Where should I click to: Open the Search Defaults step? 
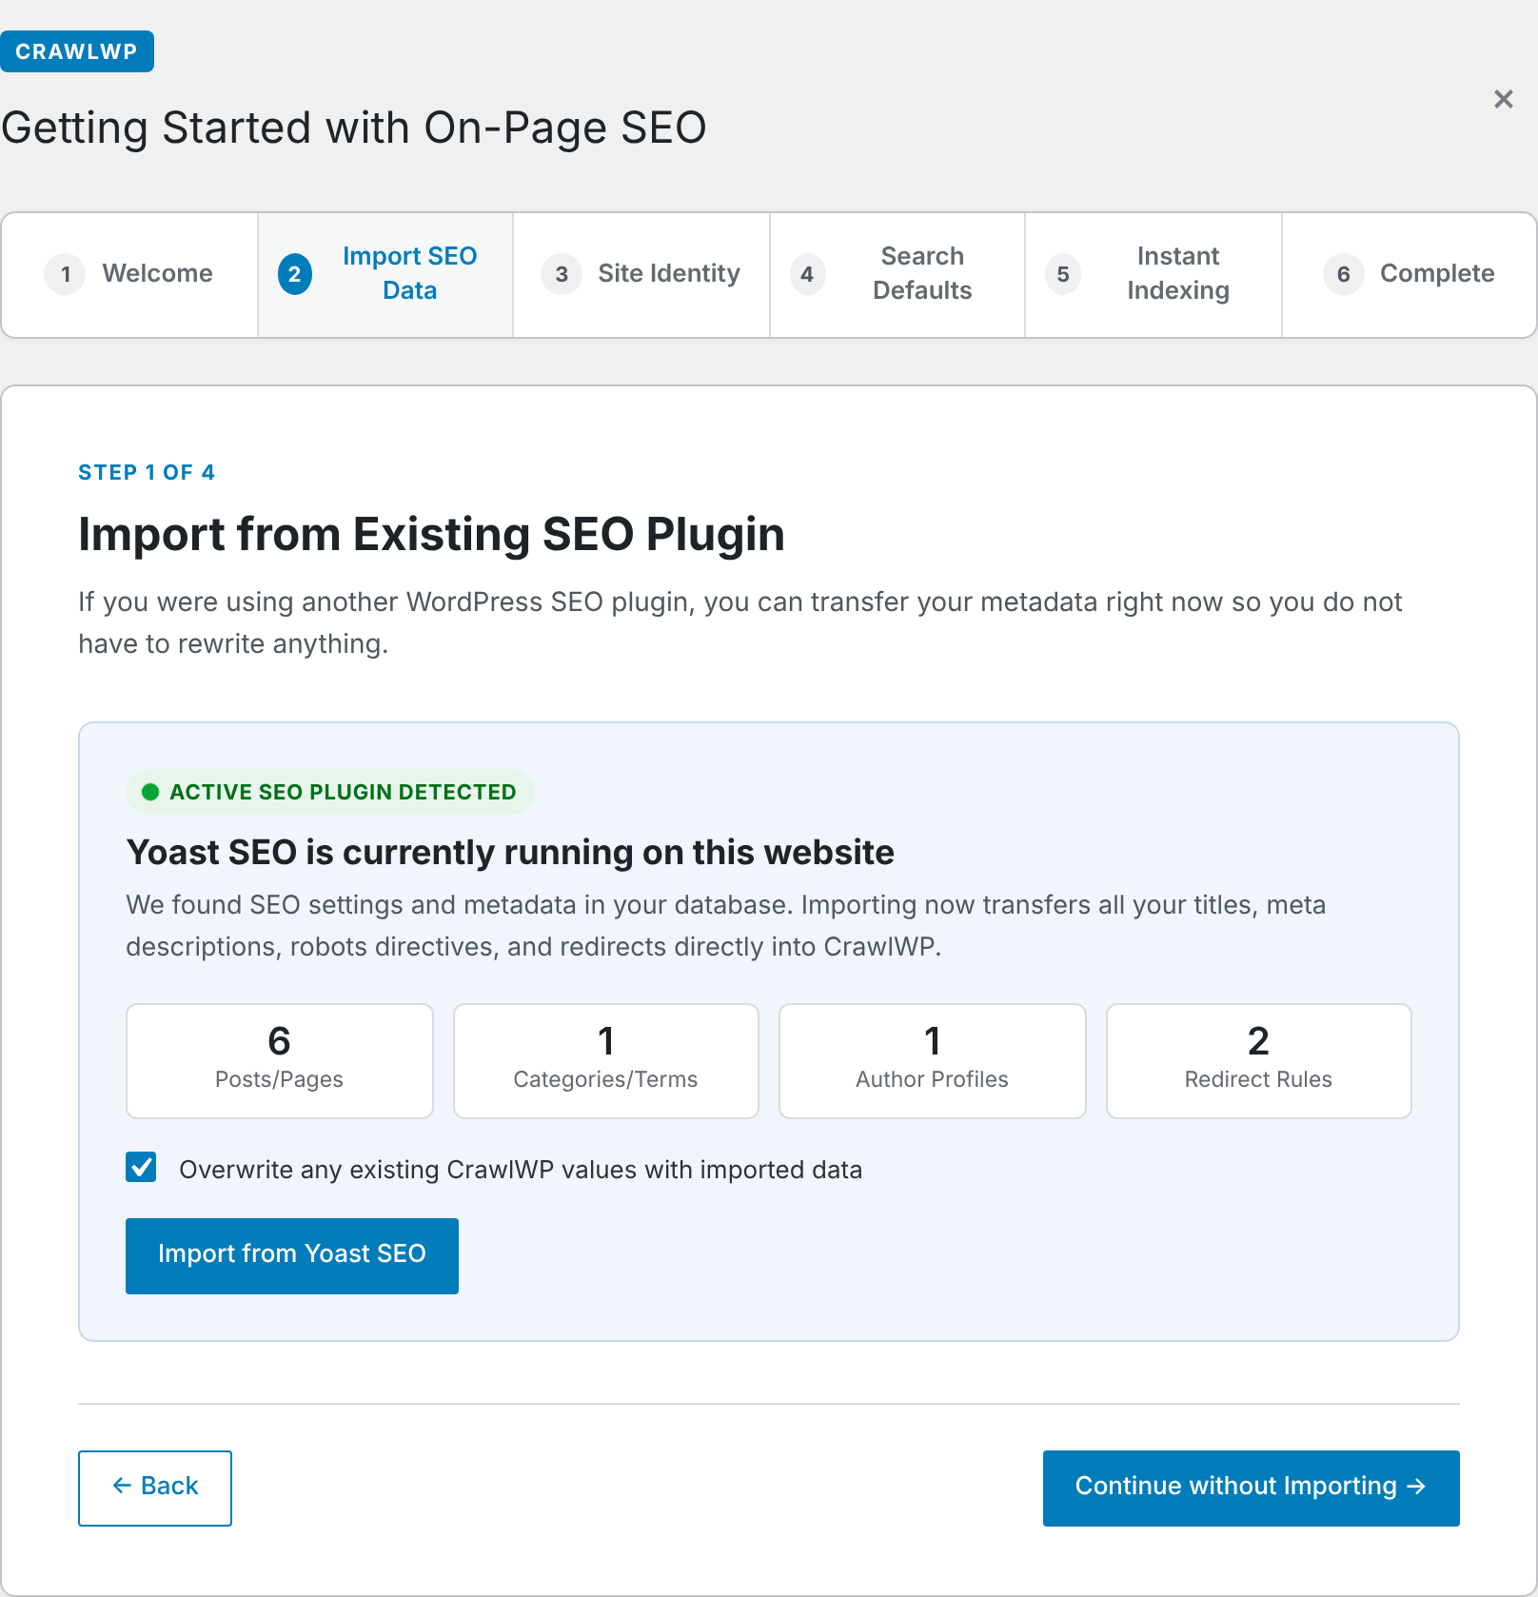[897, 274]
